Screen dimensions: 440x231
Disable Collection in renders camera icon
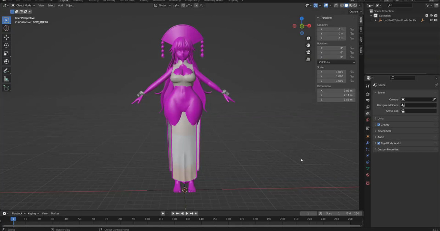click(x=436, y=16)
